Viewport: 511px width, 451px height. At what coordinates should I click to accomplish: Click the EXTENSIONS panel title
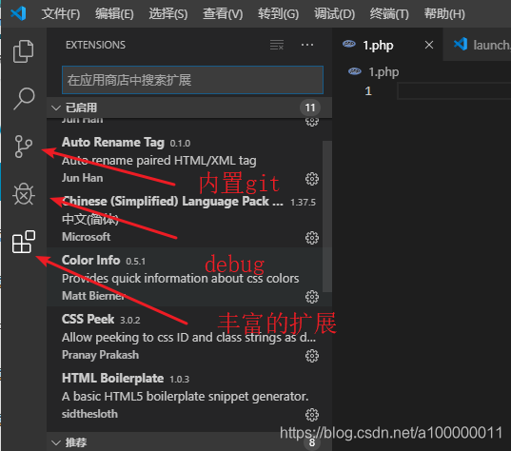point(95,45)
